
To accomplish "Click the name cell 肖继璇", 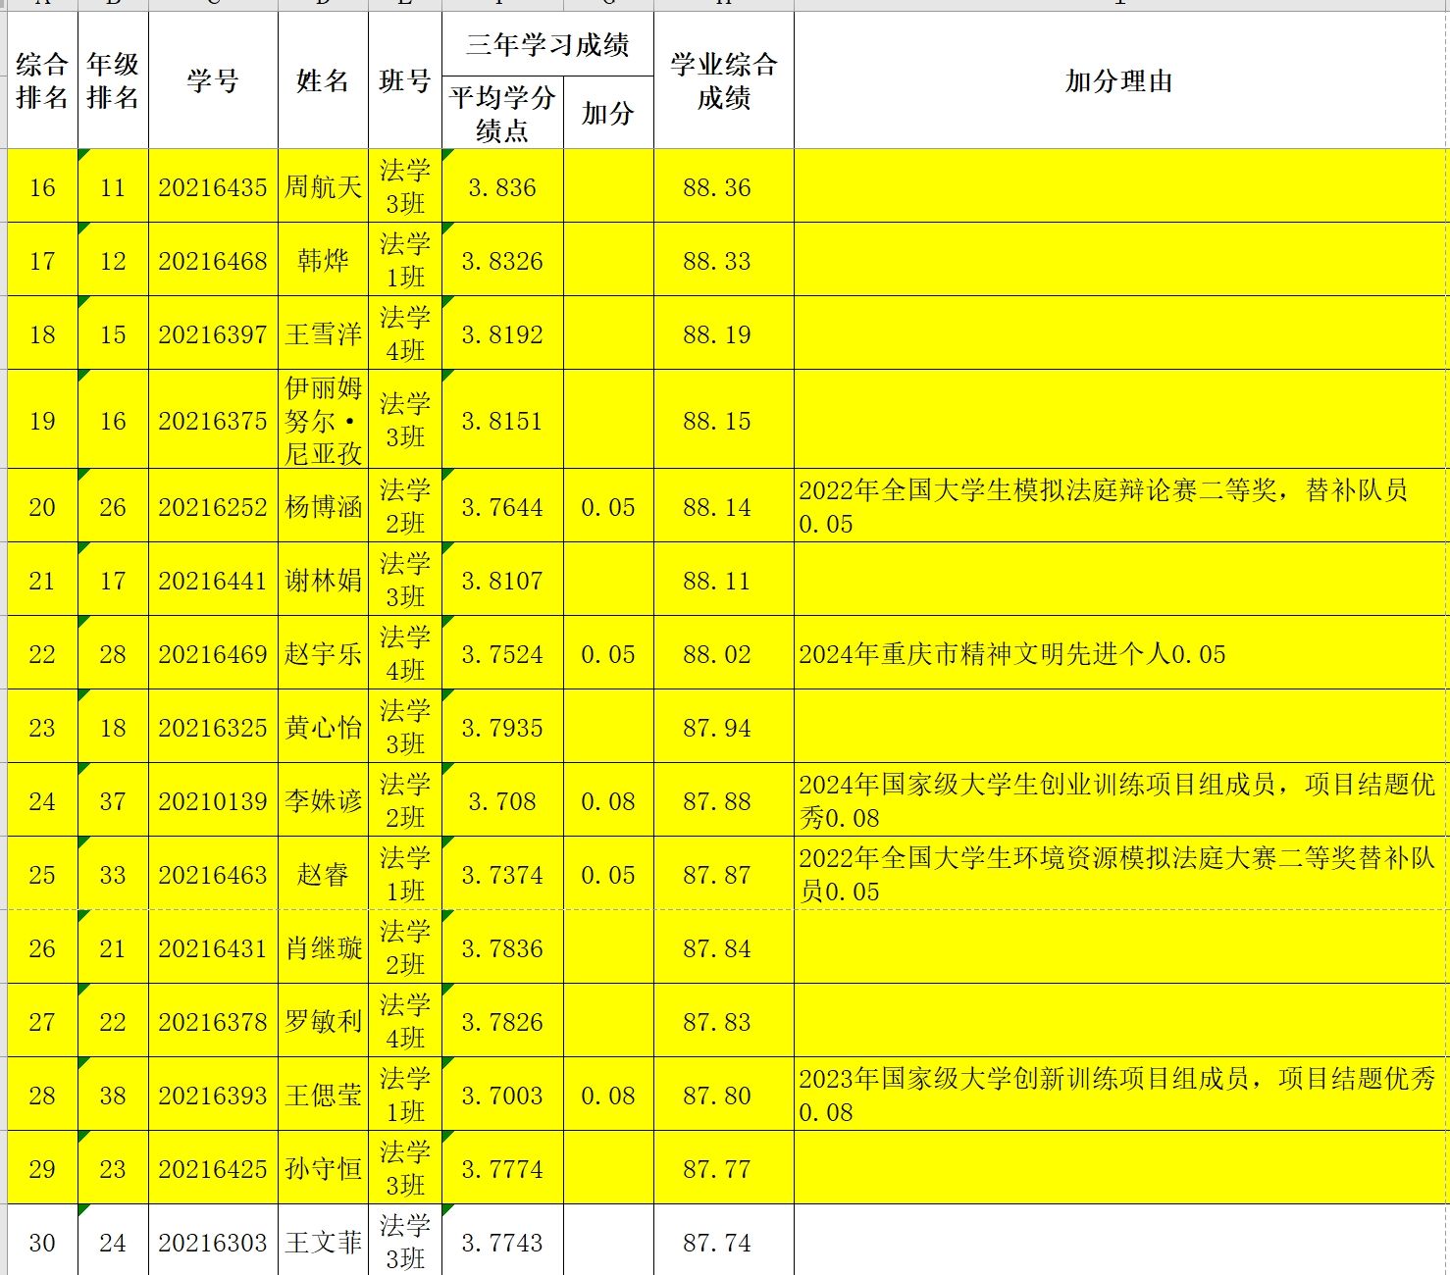I will pos(323,948).
